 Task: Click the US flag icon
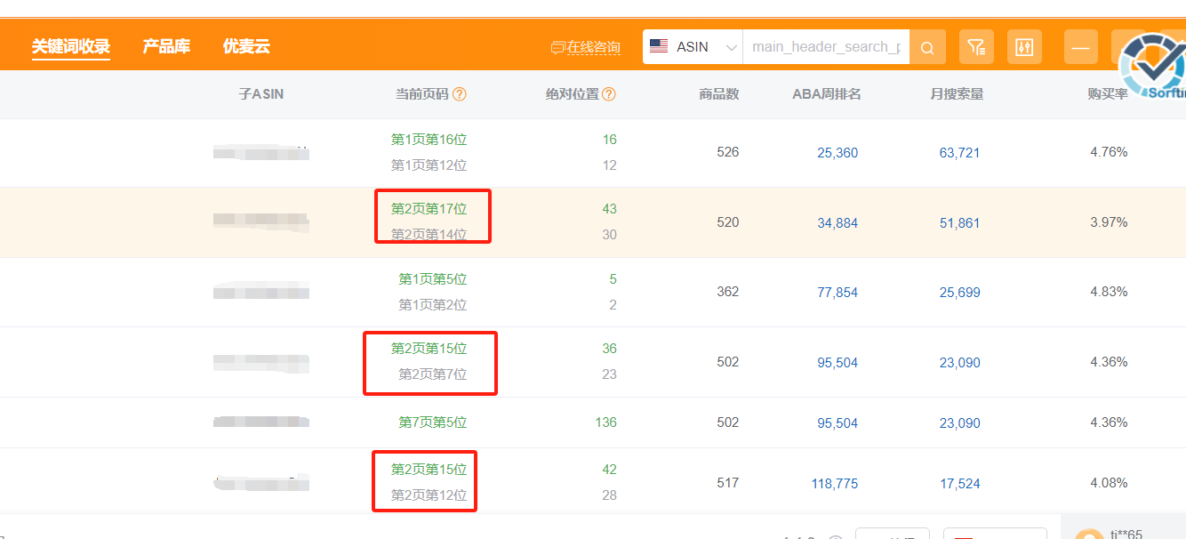[x=659, y=46]
